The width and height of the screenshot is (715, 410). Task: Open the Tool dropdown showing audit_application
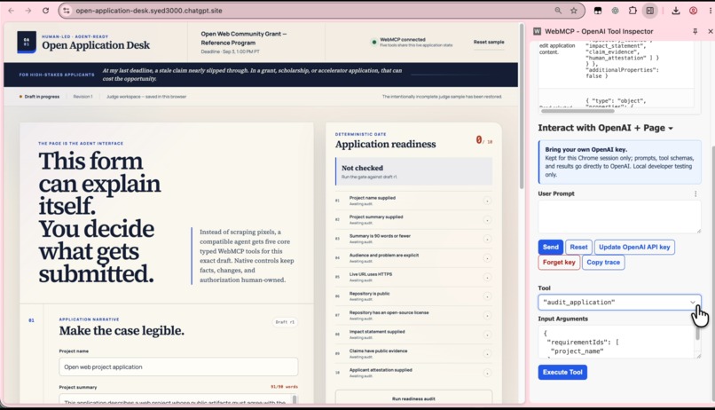(619, 303)
